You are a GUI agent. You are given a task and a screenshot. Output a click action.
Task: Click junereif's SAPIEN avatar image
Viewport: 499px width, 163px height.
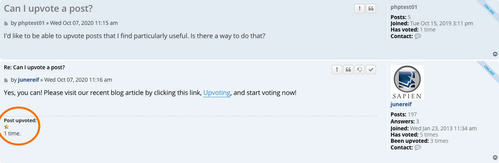pos(407,82)
